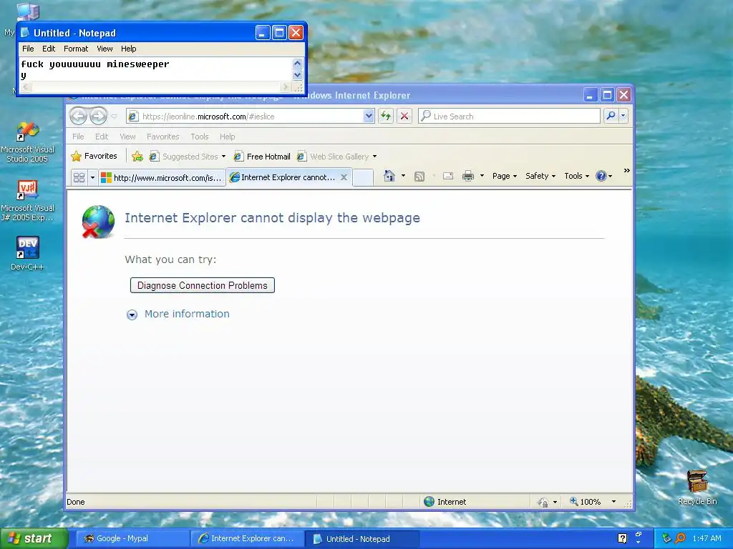Expand More information section
This screenshot has width=733, height=549.
click(x=132, y=315)
